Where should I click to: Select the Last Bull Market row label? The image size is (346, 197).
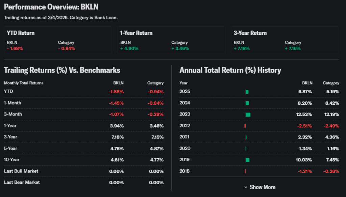coord(21,171)
